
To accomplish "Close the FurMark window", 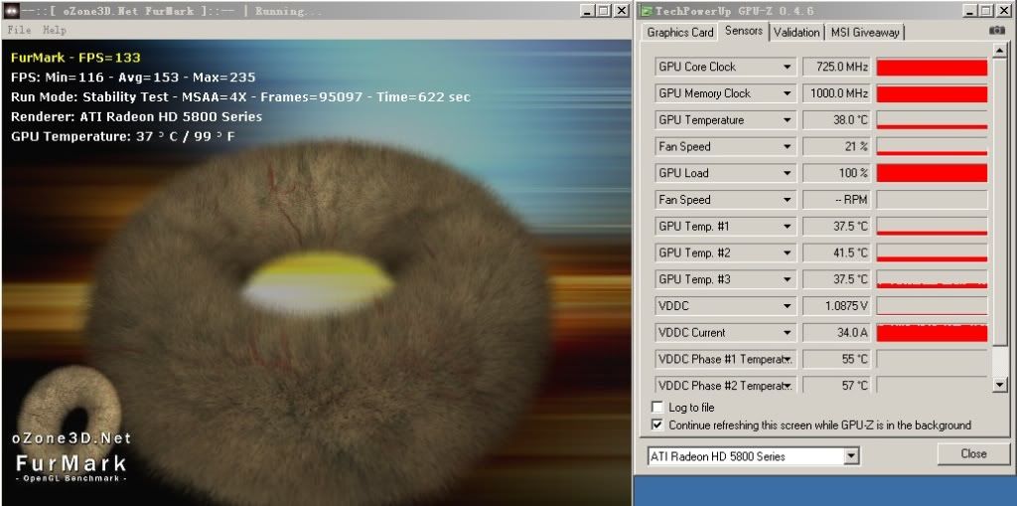I will click(622, 11).
